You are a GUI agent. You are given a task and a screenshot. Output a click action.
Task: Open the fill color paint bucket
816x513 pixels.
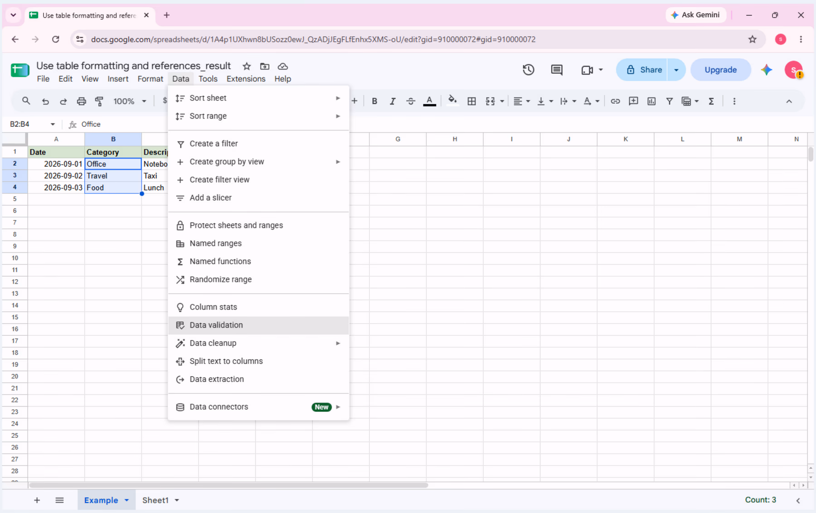(x=452, y=101)
